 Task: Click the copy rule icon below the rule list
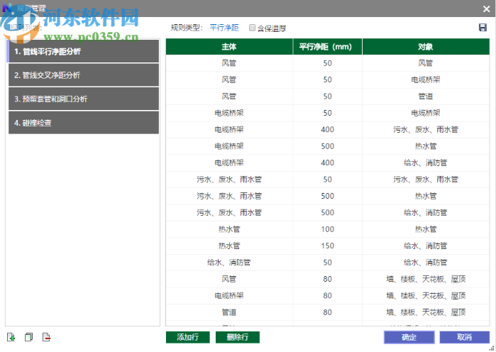click(x=29, y=337)
